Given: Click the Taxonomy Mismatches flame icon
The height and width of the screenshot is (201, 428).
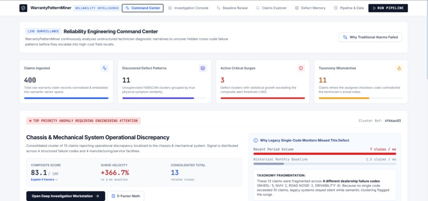Looking at the screenshot, I should [x=399, y=68].
